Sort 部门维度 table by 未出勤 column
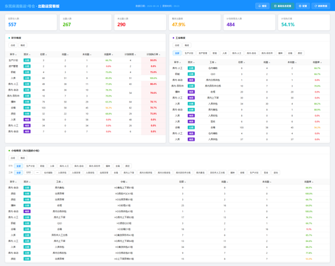335x266 pixels. 86,54
